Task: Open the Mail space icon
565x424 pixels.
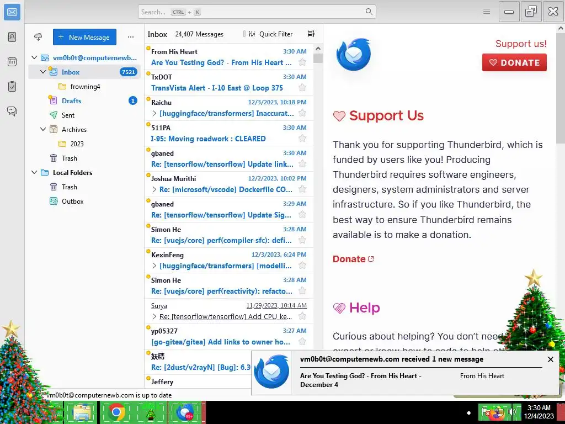Action: 12,12
